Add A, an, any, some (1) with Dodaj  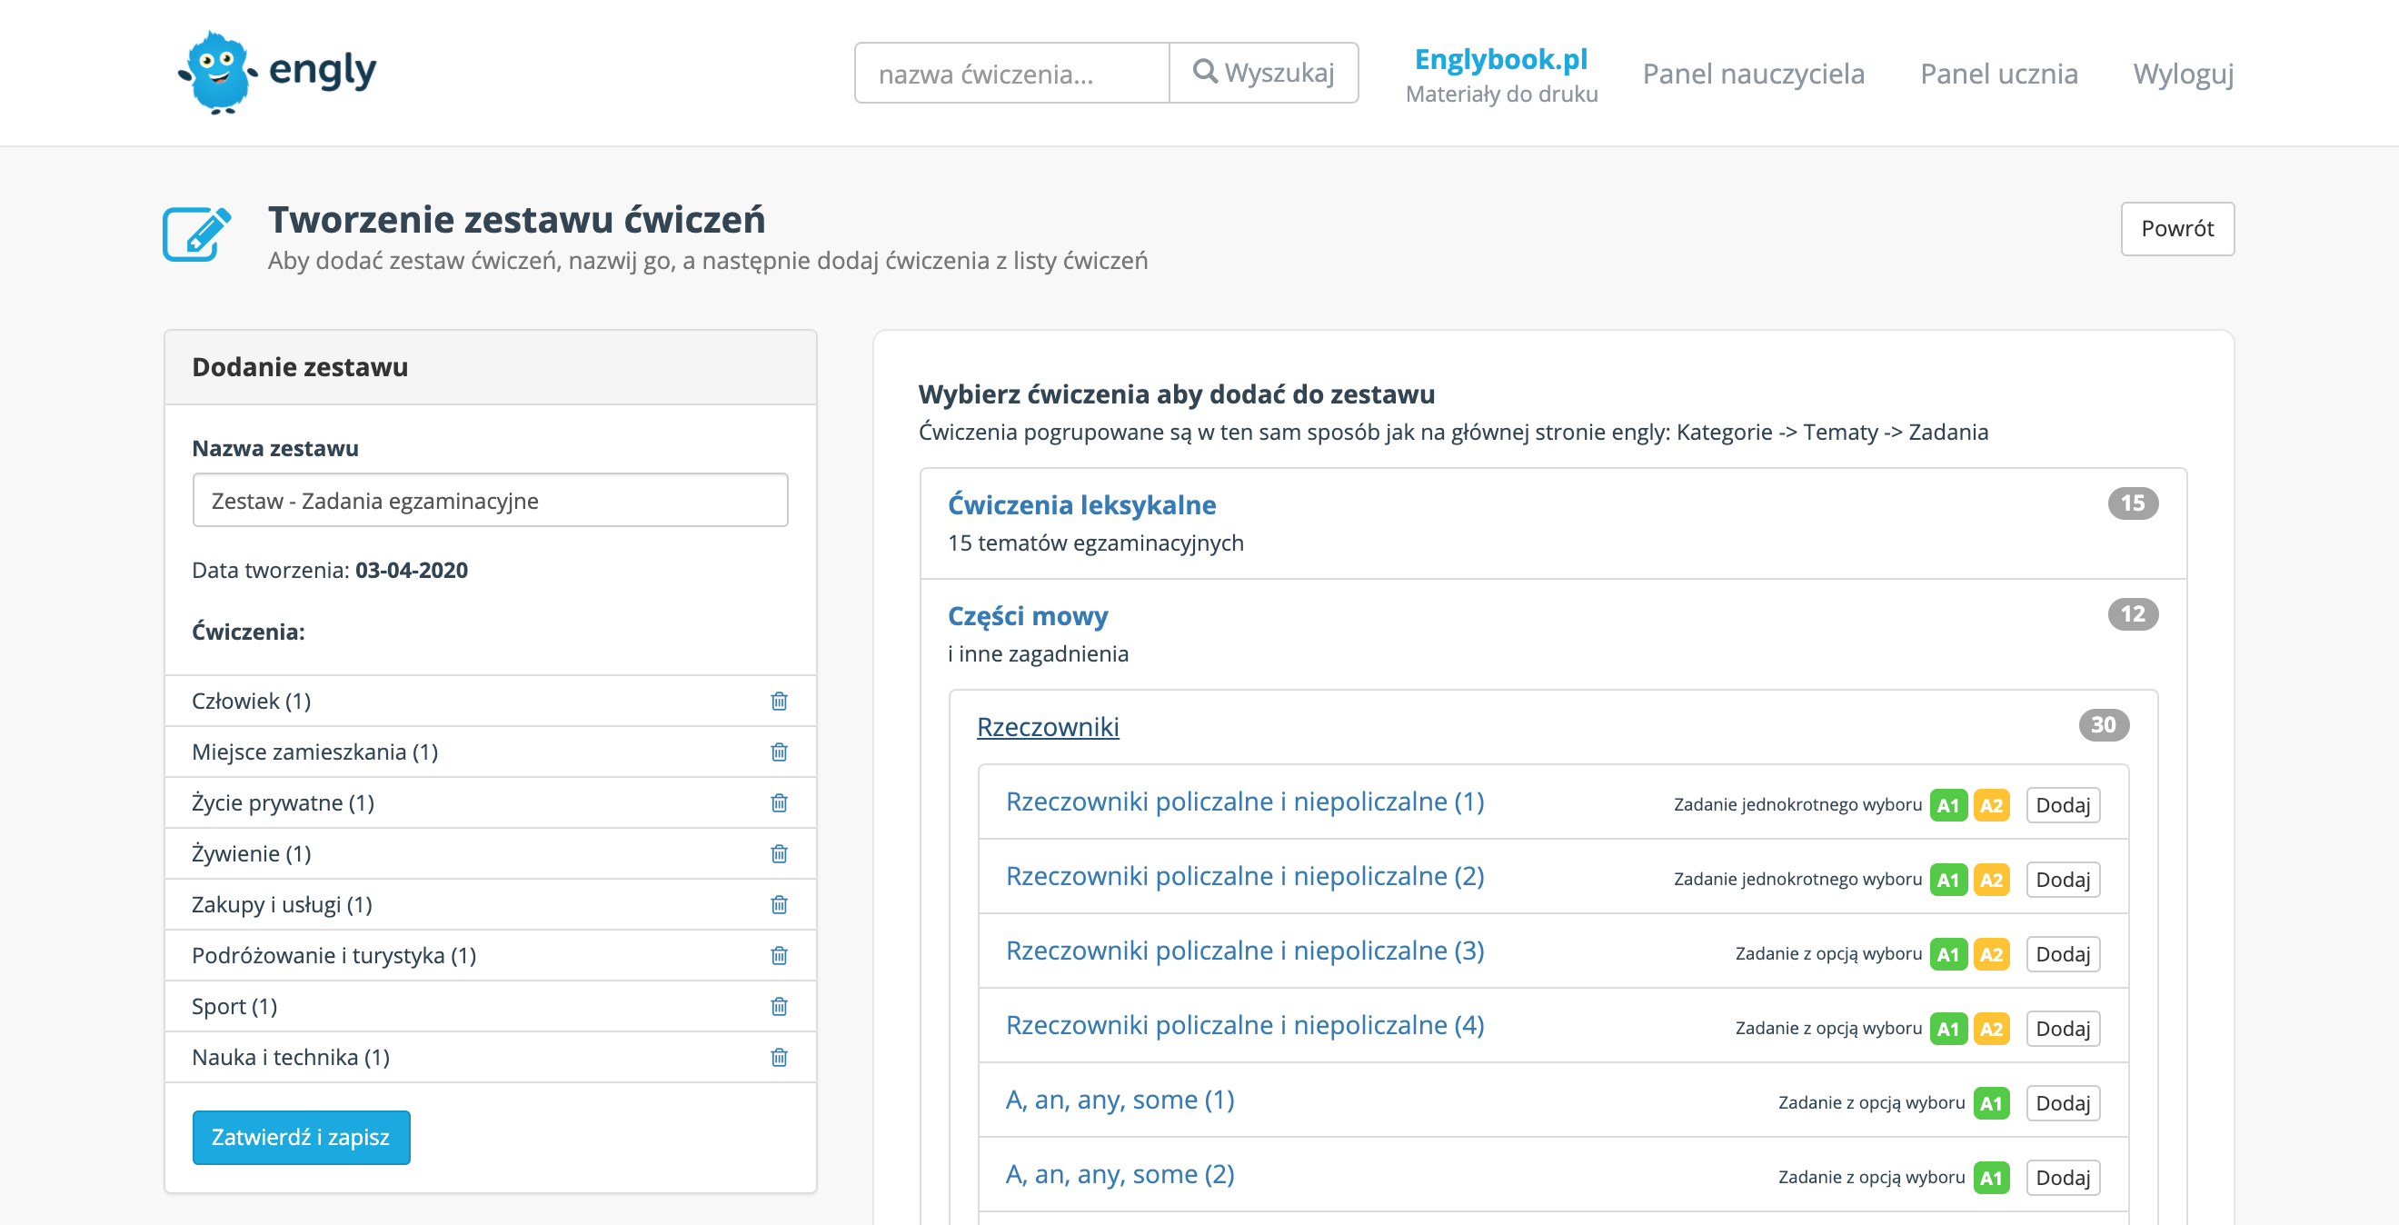tap(2063, 1103)
